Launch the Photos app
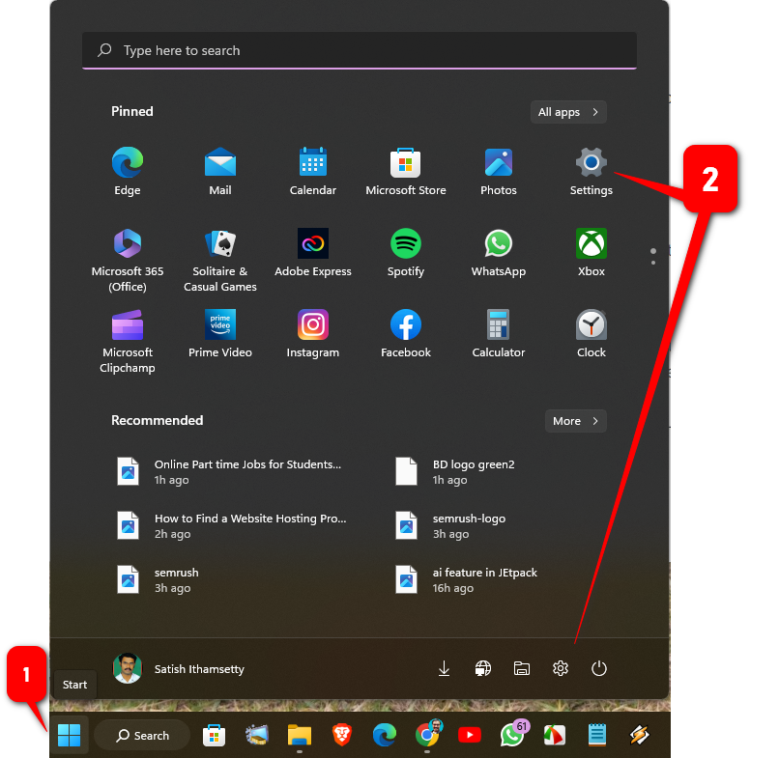Image resolution: width=779 pixels, height=758 pixels. tap(499, 172)
